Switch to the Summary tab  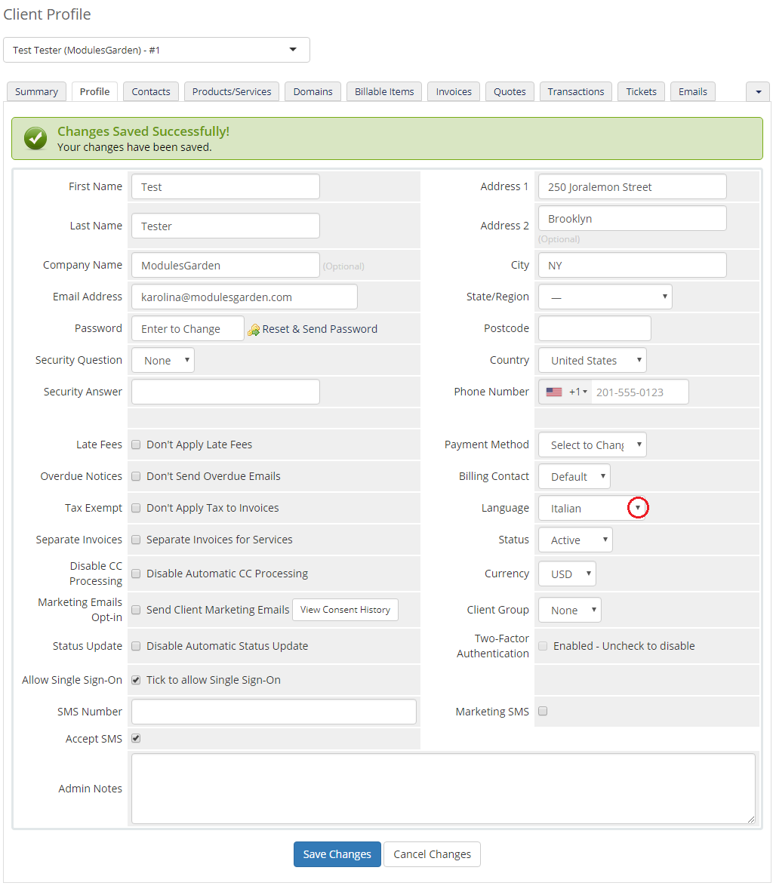click(x=36, y=92)
